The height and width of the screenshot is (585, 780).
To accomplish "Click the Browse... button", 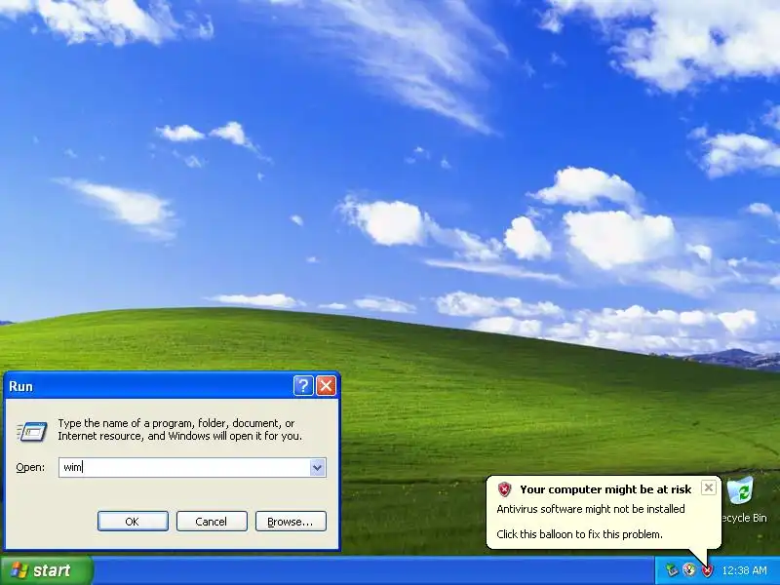I will (291, 522).
